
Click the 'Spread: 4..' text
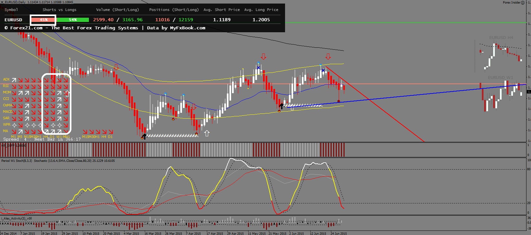(17, 139)
